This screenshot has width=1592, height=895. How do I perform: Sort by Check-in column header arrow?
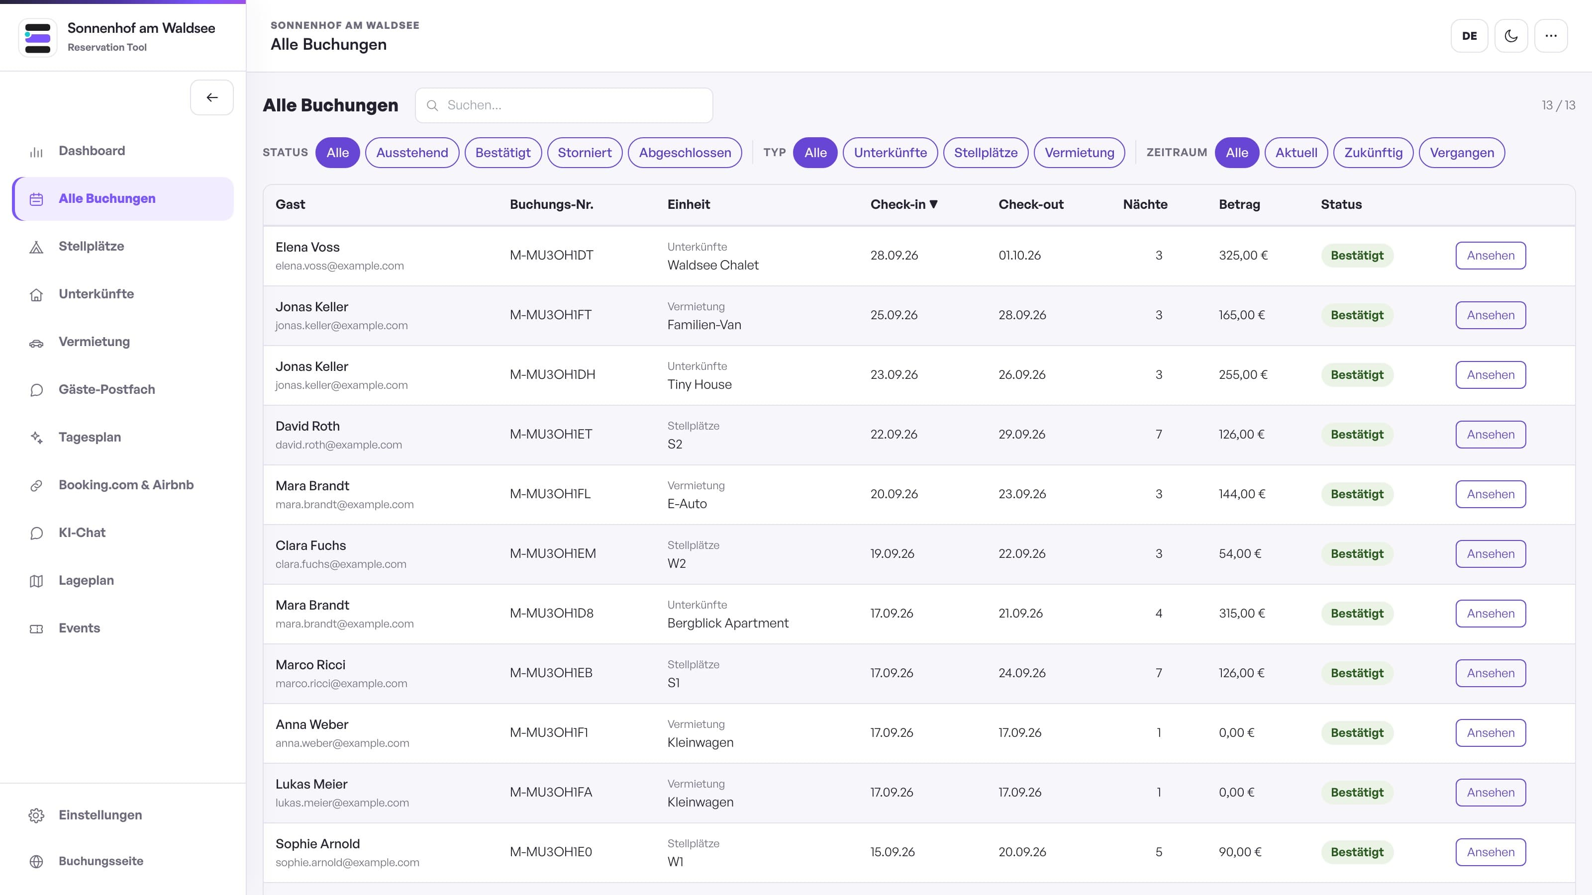click(934, 204)
